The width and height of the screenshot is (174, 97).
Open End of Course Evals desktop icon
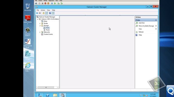[x=28, y=43]
